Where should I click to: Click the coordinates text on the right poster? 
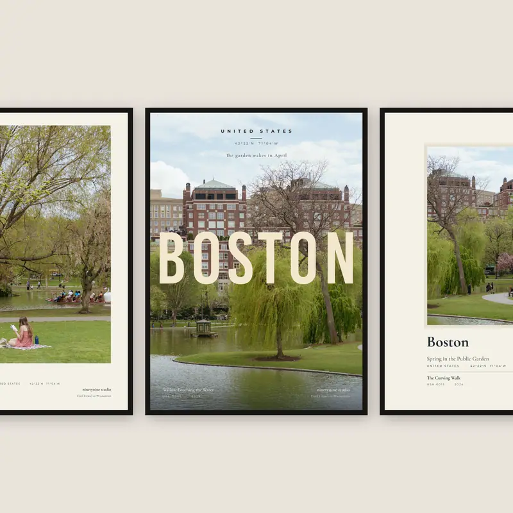tap(488, 366)
